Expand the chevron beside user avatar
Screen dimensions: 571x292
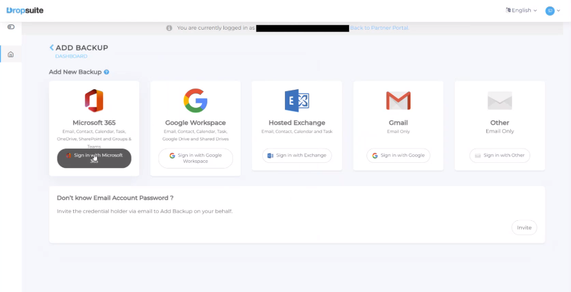coord(559,10)
